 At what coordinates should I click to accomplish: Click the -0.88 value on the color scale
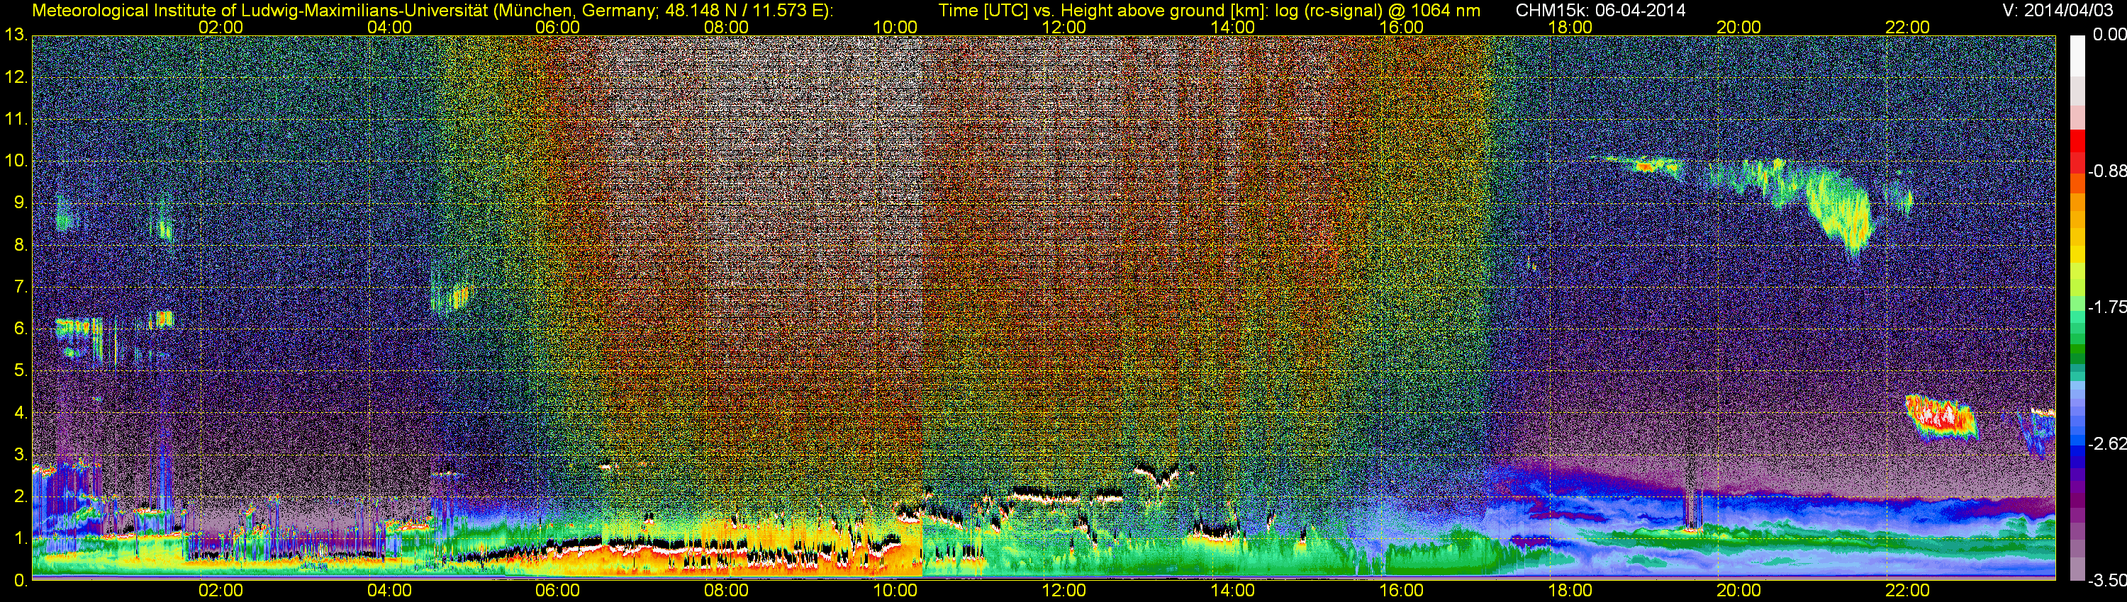tap(2106, 171)
